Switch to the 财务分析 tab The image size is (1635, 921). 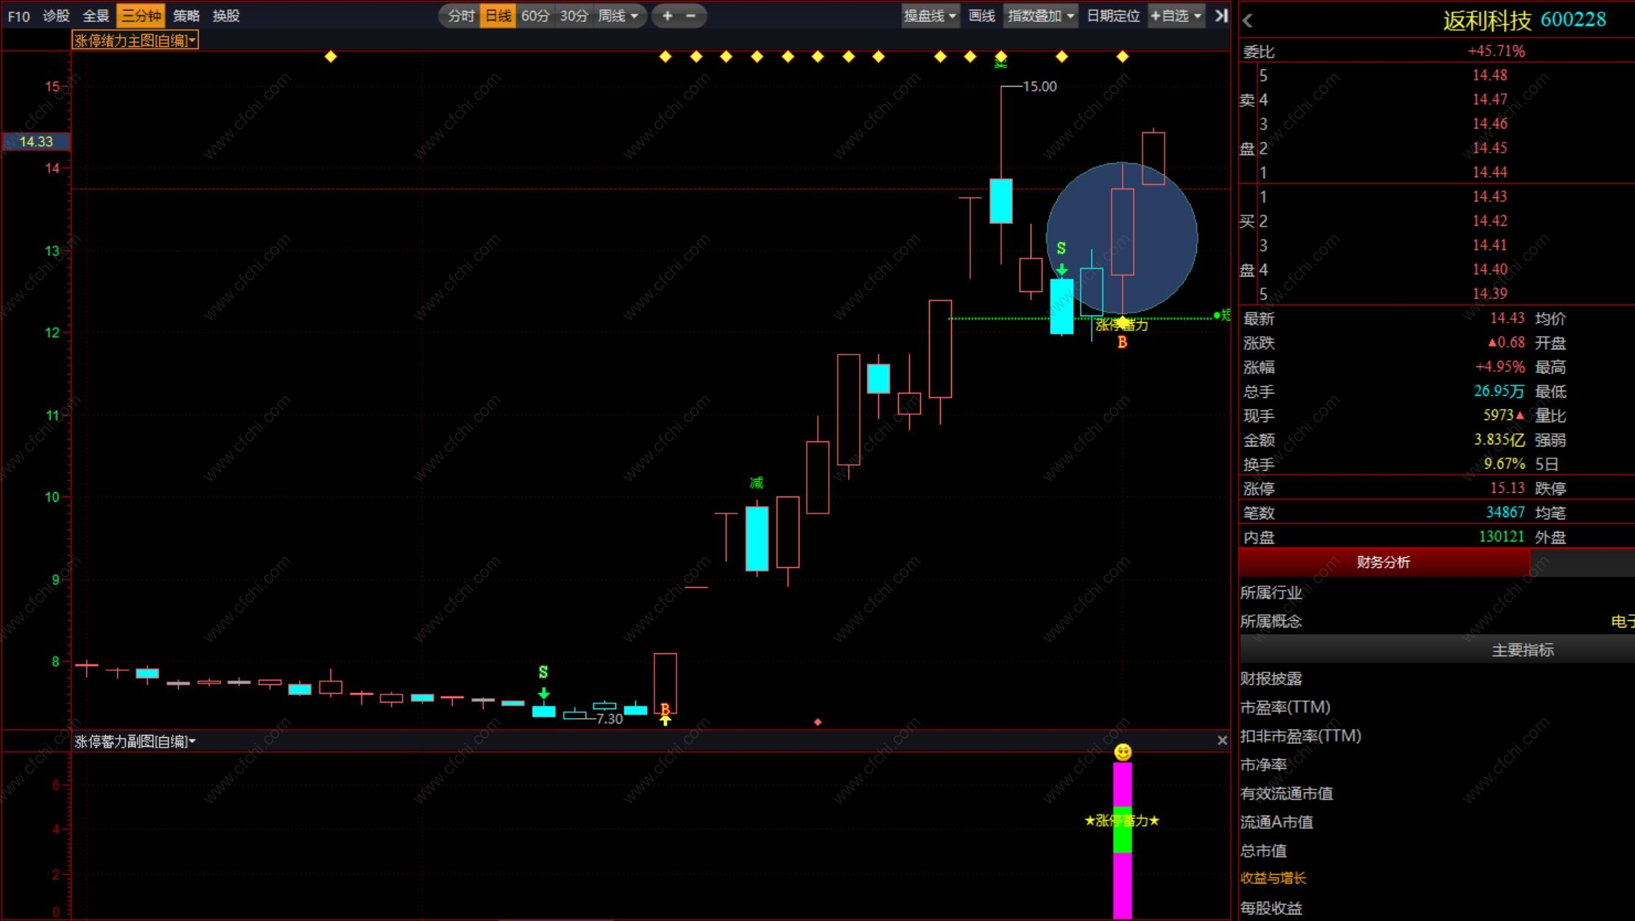point(1383,562)
